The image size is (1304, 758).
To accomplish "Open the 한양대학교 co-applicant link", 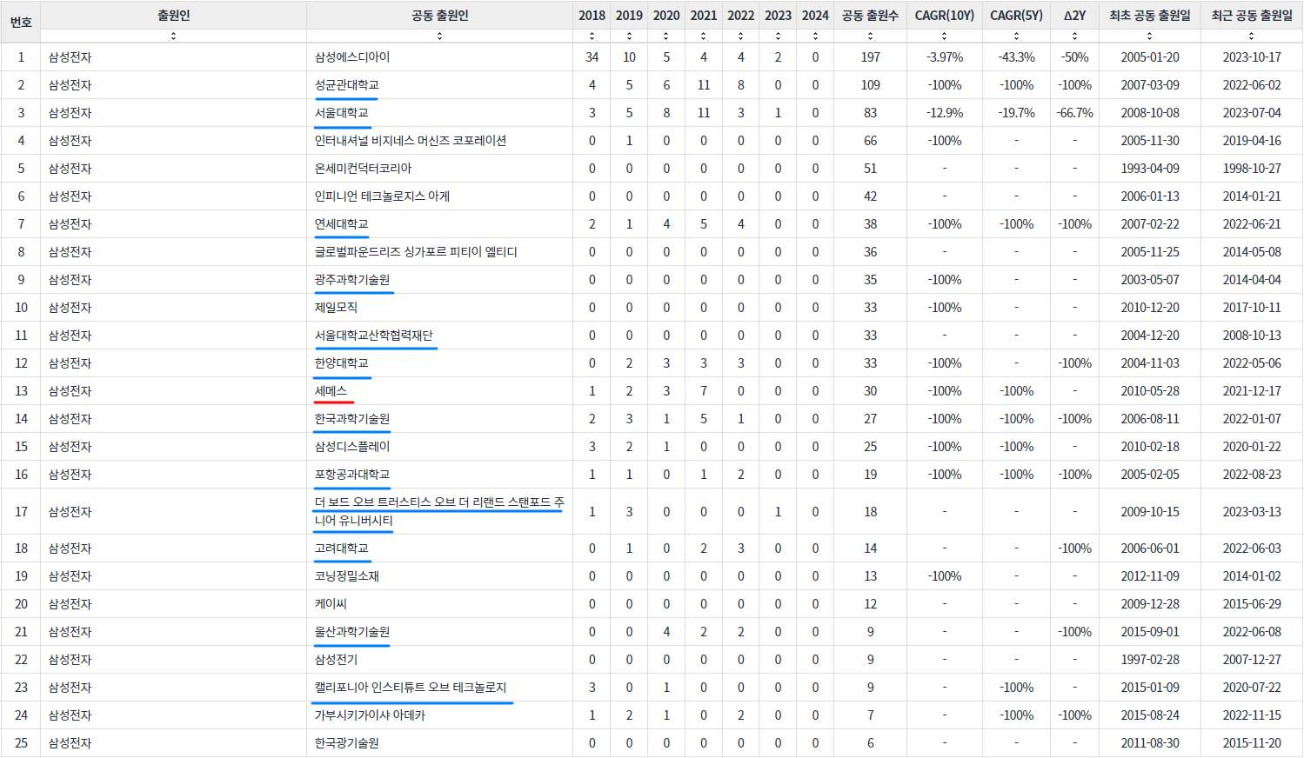I will point(341,363).
